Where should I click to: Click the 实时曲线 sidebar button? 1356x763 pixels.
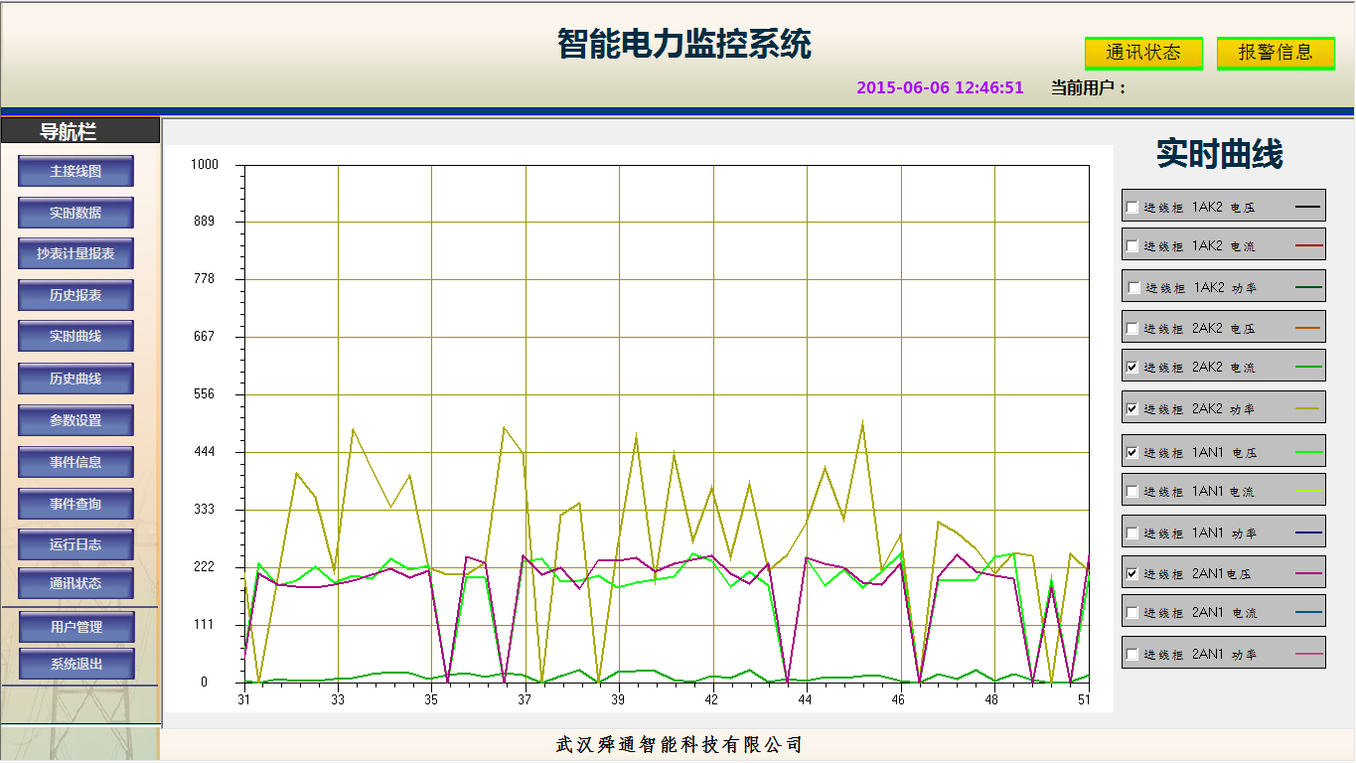[75, 336]
